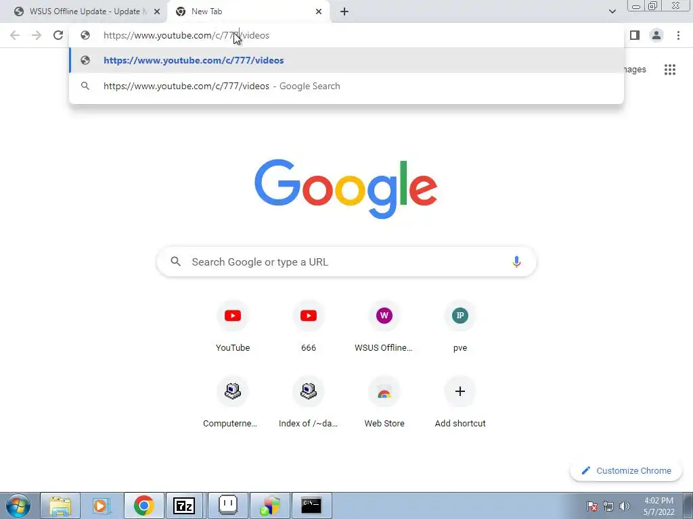Screen dimensions: 693x519
Task: Open the 666 shortcut tile
Action: point(309,326)
